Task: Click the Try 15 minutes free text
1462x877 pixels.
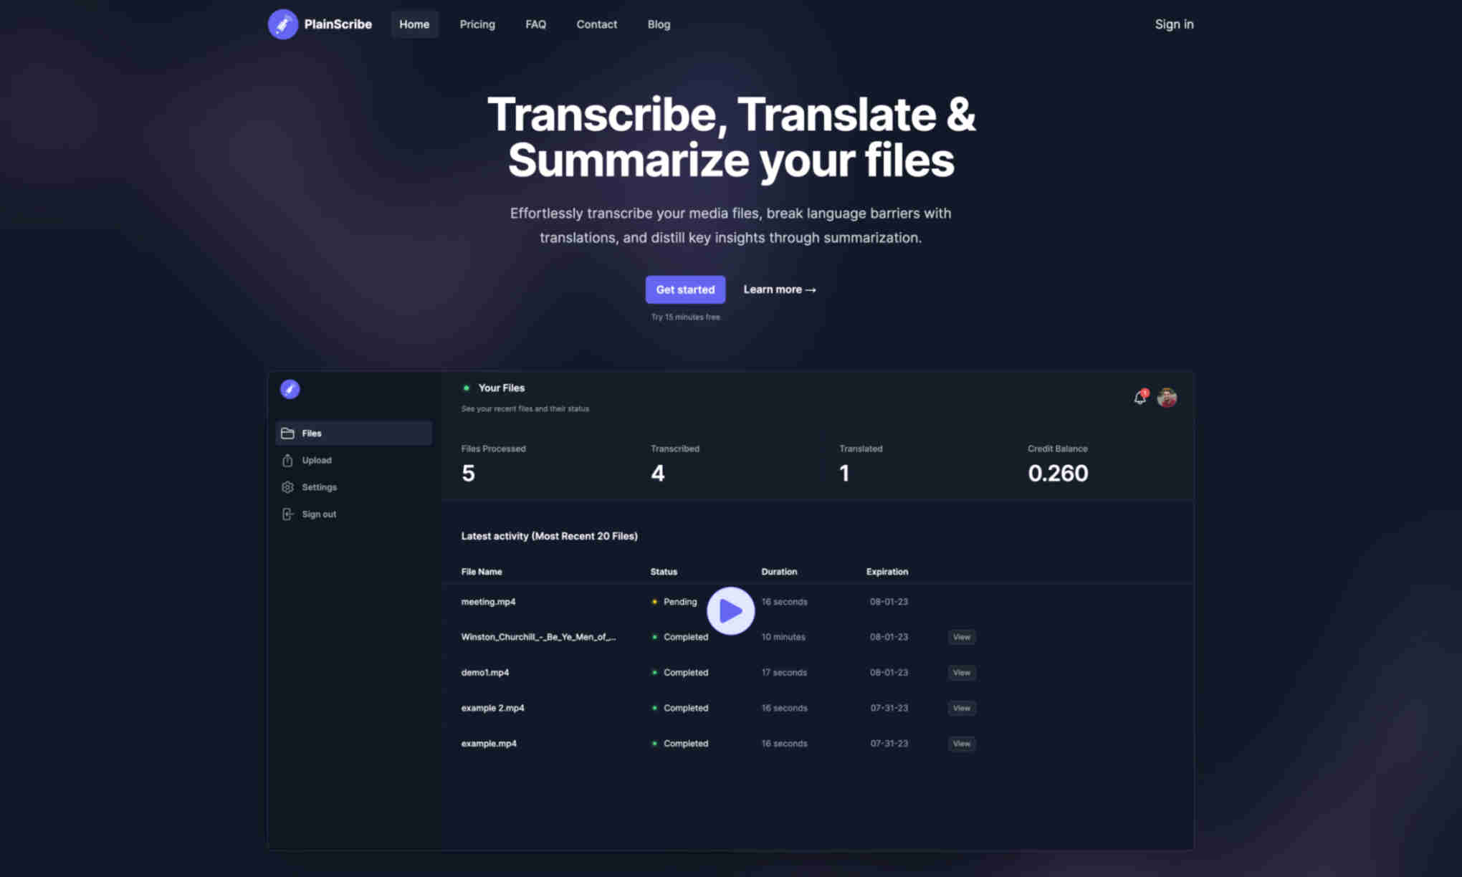Action: click(685, 317)
